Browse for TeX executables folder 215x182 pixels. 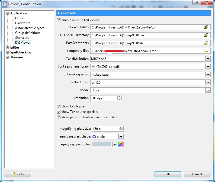tap(206, 27)
